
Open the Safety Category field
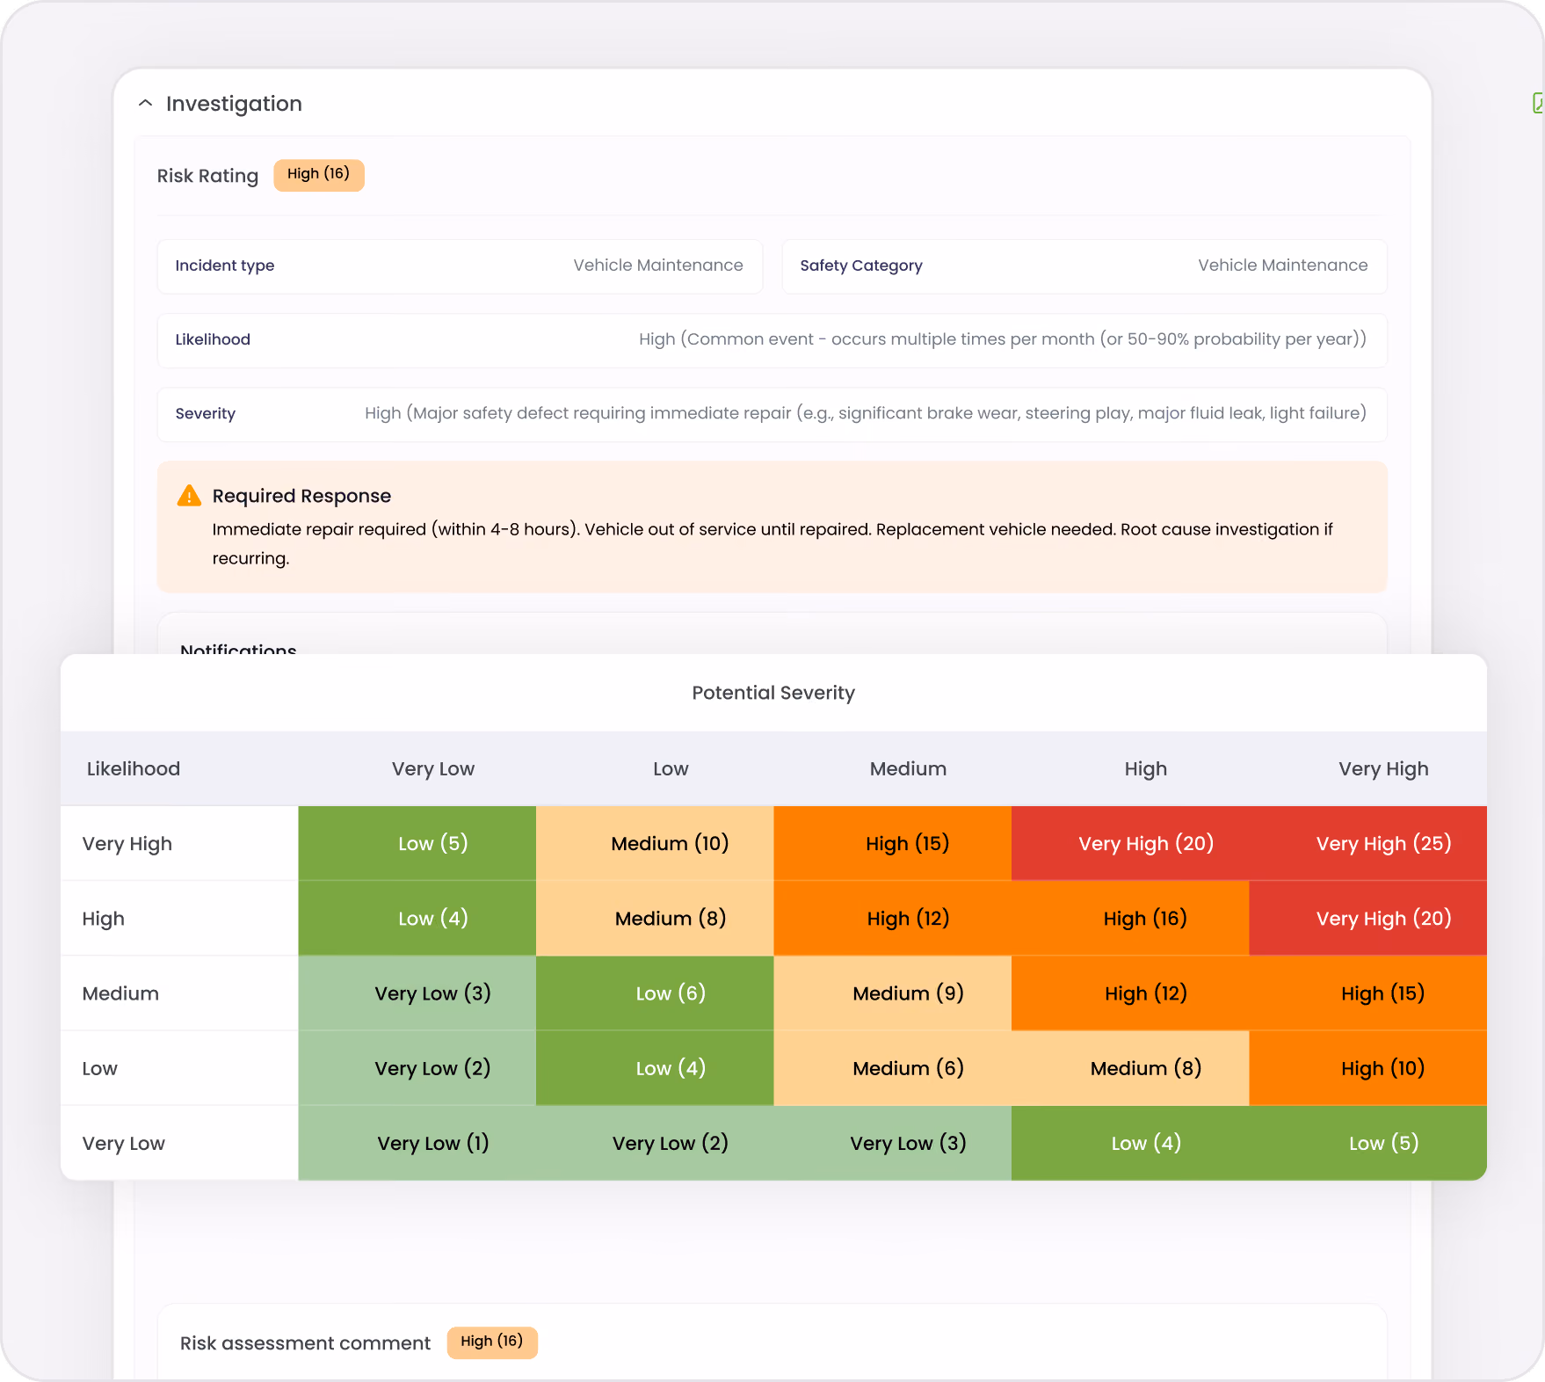(x=1084, y=265)
